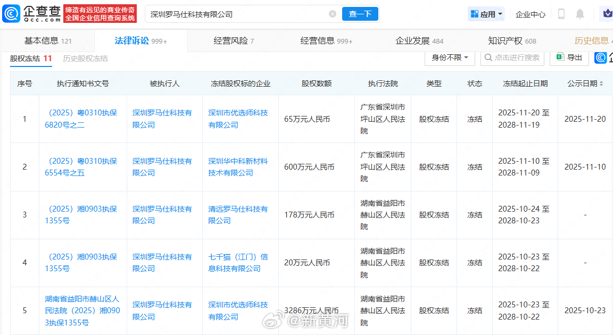Click the Excel export icon
Screen dimensions: 613x335
pos(560,57)
